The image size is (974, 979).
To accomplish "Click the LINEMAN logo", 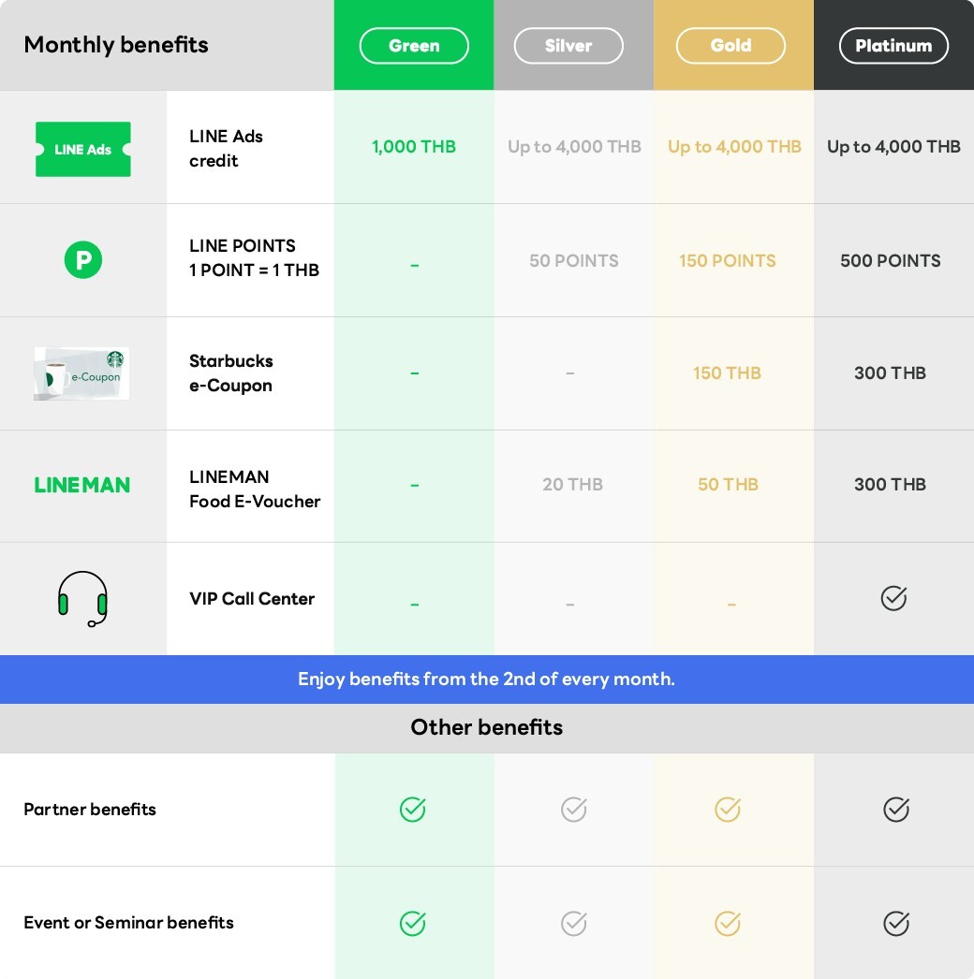I will tap(82, 485).
